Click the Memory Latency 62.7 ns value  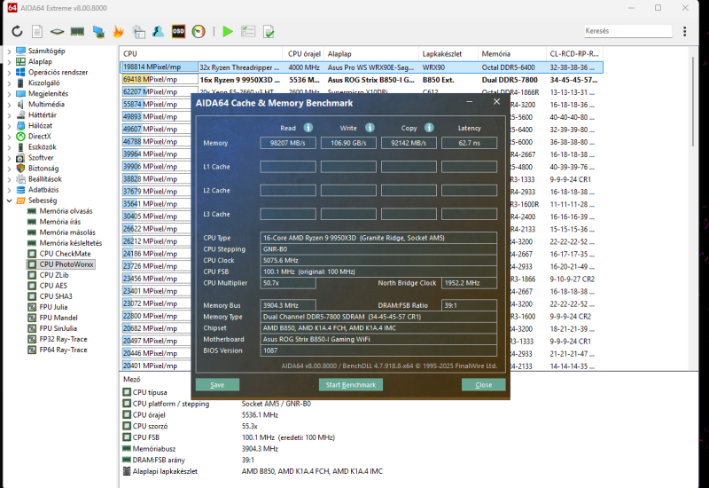469,143
